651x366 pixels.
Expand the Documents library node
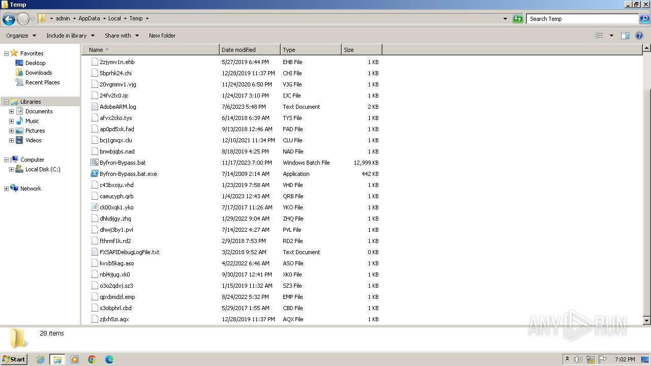pyautogui.click(x=11, y=111)
